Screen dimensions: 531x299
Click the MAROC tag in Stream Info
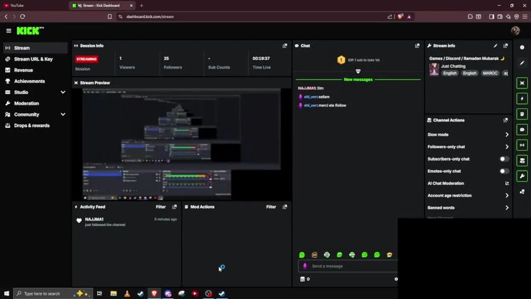pos(490,73)
